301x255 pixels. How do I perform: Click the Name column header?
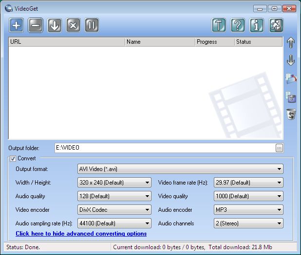click(160, 42)
